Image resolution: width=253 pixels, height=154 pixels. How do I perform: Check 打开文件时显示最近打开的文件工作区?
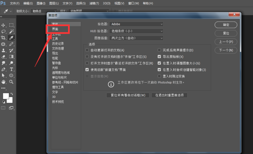(x=87, y=63)
